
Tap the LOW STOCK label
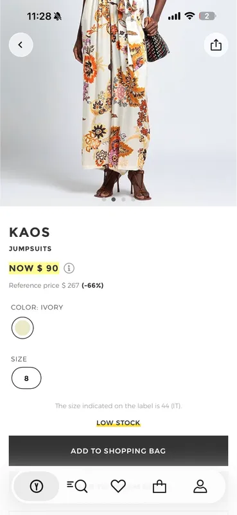[118, 423]
